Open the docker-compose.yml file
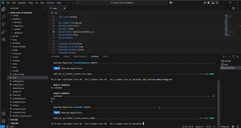This screenshot has height=128, width=241. [x=28, y=116]
